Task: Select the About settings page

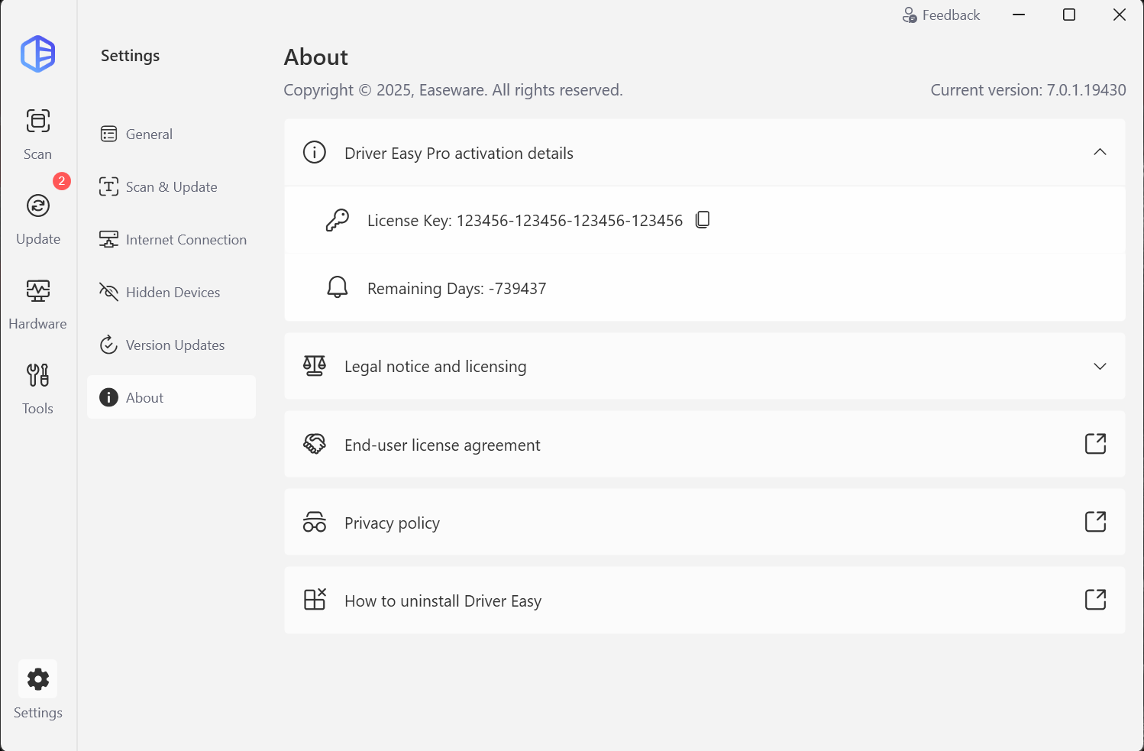Action: point(171,397)
